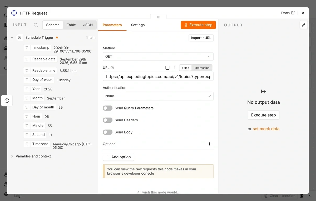The width and height of the screenshot is (316, 201).
Task: Switch to Table view
Action: 71,25
